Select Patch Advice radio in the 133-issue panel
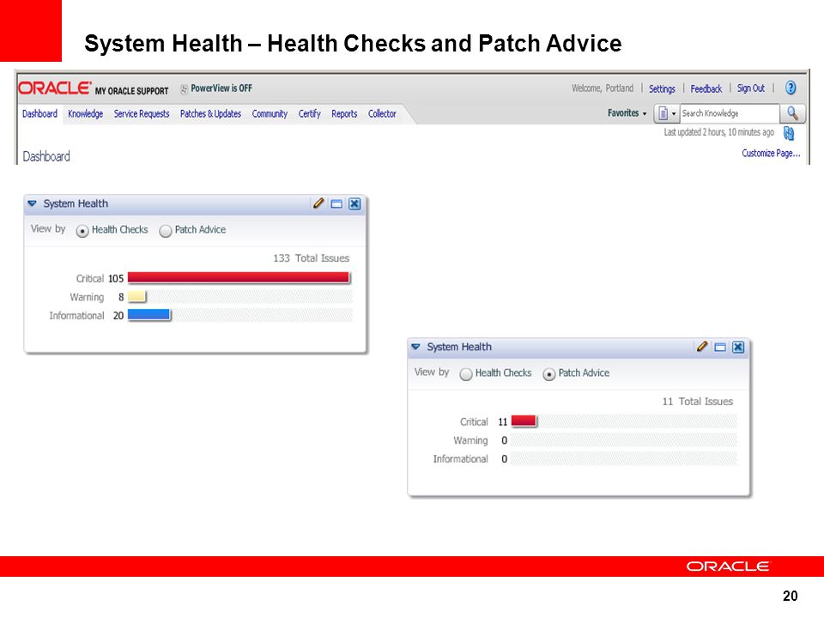 point(166,231)
